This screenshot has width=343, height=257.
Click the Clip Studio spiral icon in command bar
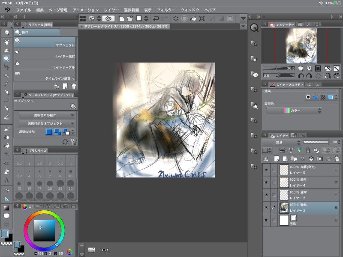pyautogui.click(x=109, y=18)
